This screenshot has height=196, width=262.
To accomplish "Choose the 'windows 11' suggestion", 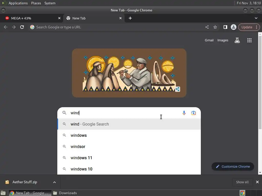I will click(129, 158).
